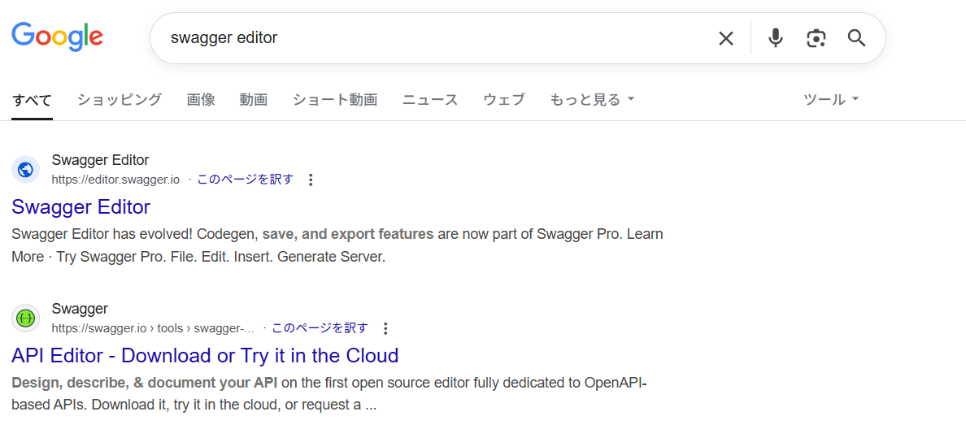Screen dimensions: 966x442
Task: Switch to the 画像 tab
Action: pyautogui.click(x=201, y=100)
